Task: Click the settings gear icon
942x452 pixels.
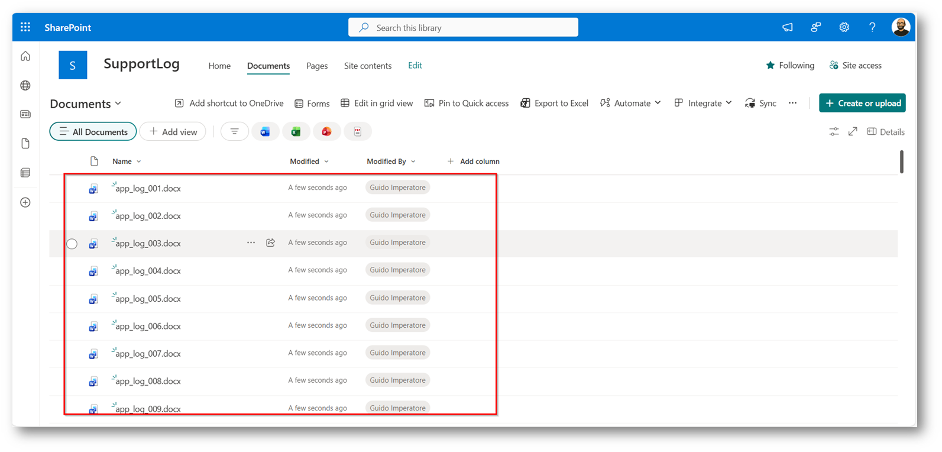Action: coord(844,27)
